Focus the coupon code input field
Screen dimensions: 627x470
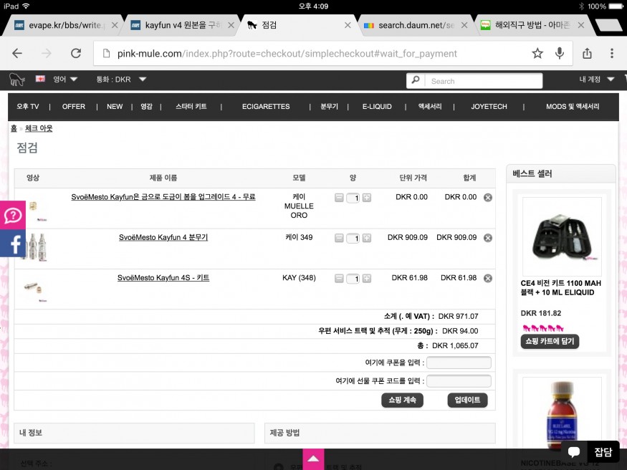coord(459,363)
